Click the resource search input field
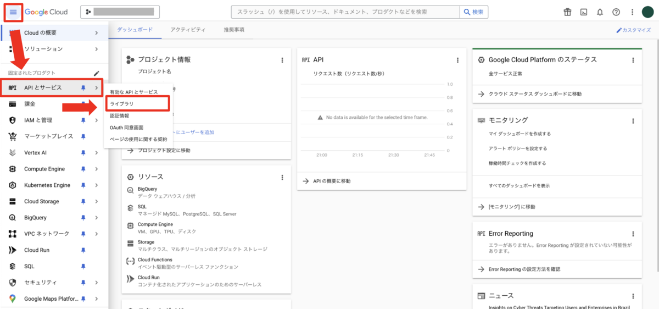659x309 pixels. (x=345, y=12)
